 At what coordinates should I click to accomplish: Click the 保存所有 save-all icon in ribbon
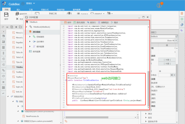(17, 14)
